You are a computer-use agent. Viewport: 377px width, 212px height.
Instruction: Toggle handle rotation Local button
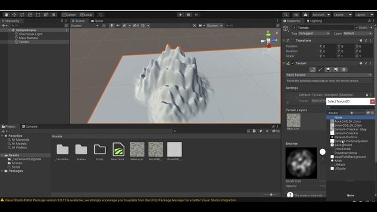click(x=86, y=15)
